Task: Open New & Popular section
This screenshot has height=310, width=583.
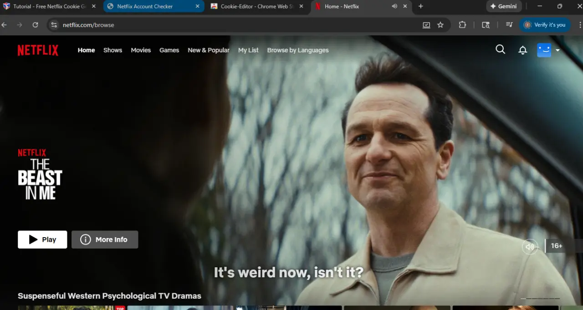Action: pyautogui.click(x=209, y=50)
